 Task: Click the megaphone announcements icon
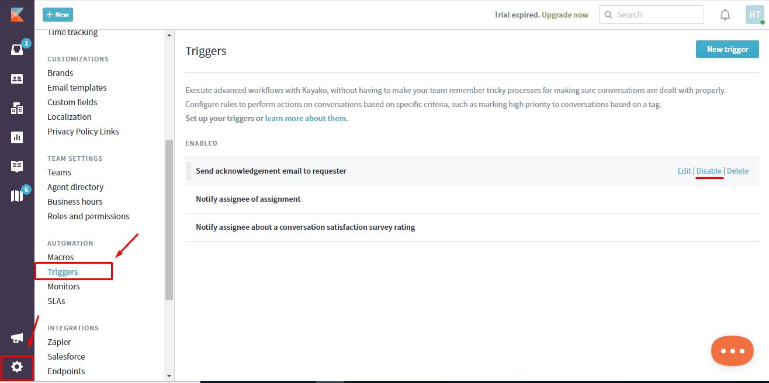(x=17, y=338)
